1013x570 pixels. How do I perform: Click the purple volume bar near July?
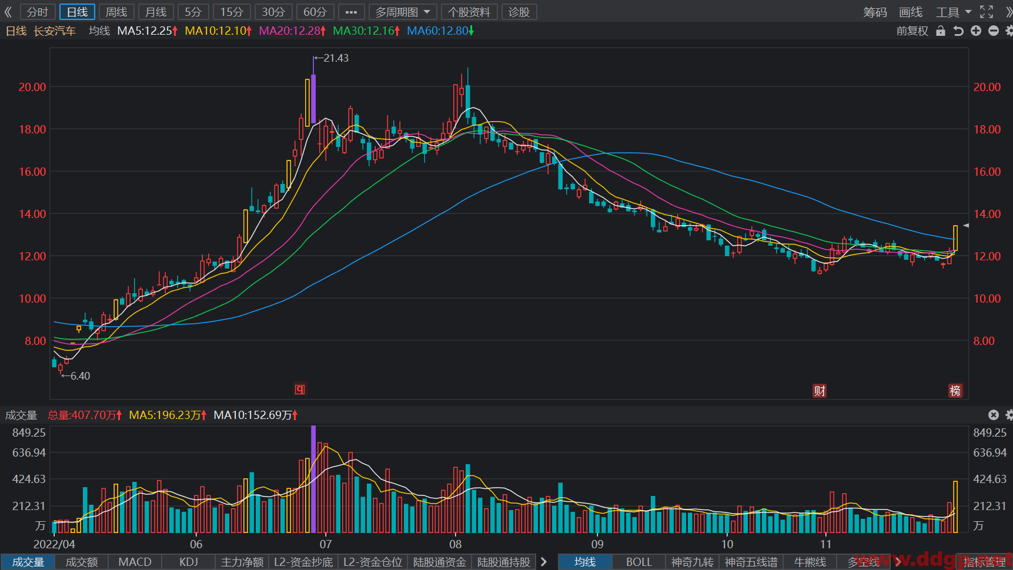pos(313,479)
